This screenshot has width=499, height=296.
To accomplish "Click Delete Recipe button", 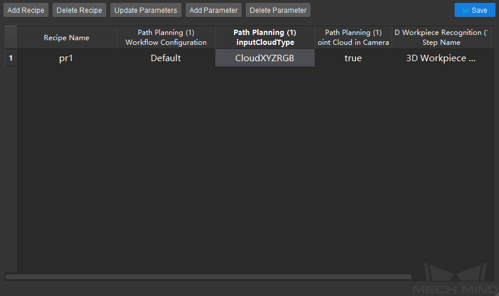I will pos(79,10).
